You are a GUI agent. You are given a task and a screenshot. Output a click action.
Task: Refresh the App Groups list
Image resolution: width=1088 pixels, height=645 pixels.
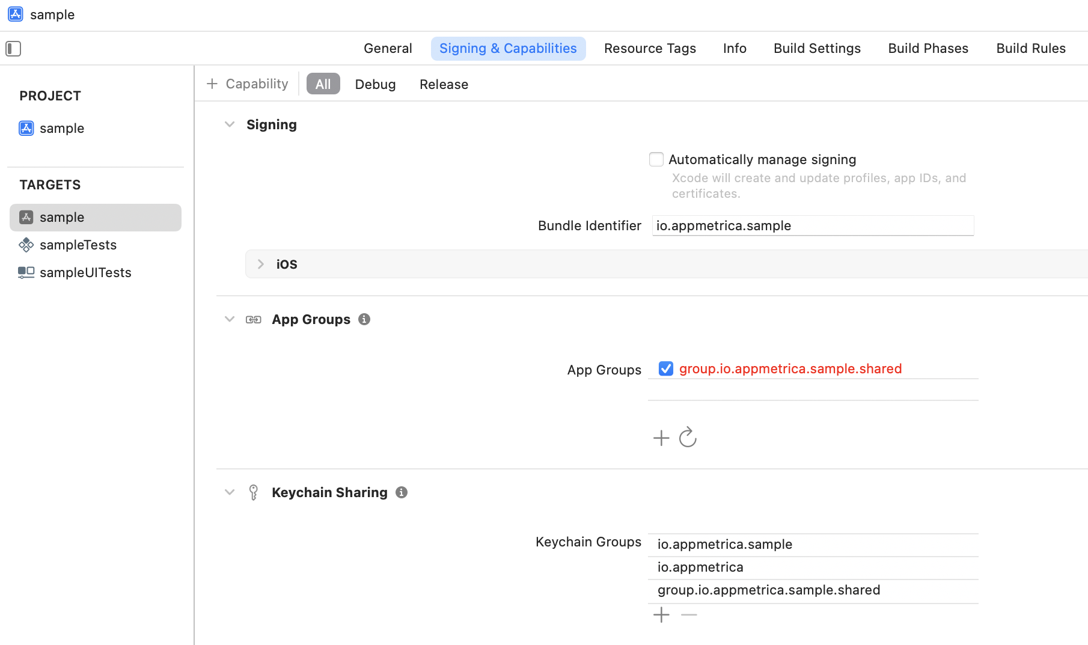tap(688, 438)
